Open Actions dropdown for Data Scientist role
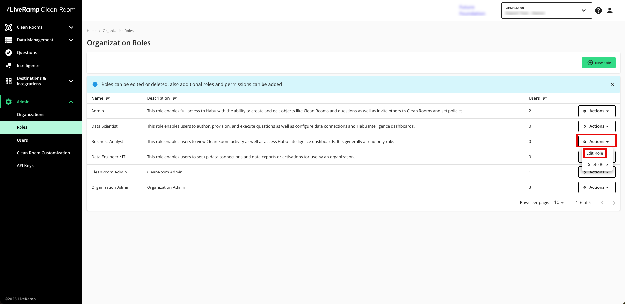Image resolution: width=625 pixels, height=304 pixels. [x=597, y=126]
